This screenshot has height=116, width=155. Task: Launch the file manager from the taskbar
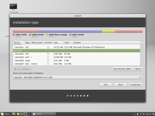point(18,114)
